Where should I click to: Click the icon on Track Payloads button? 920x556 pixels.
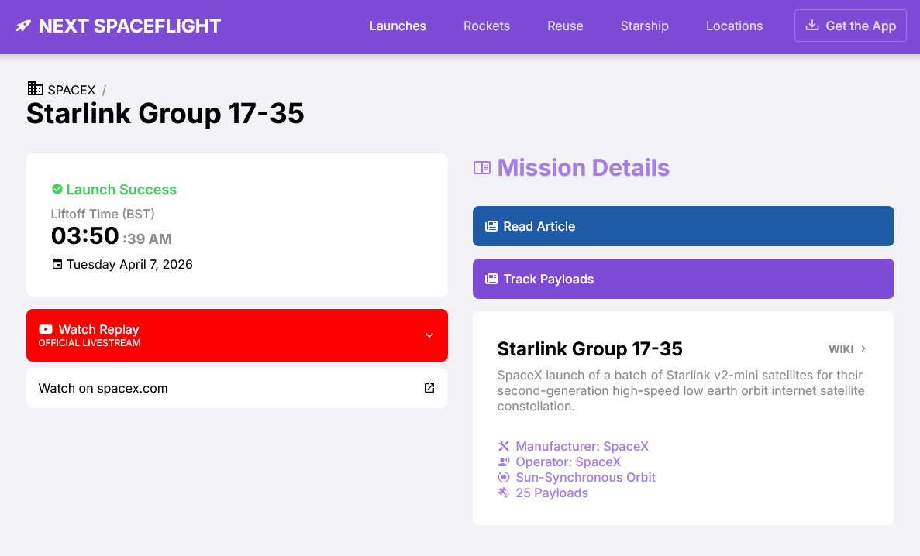(x=491, y=280)
